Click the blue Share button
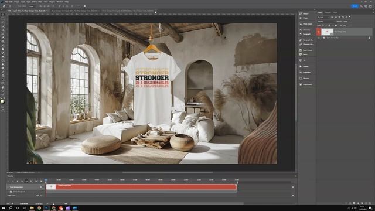The width and height of the screenshot is (375, 211). tap(354, 6)
